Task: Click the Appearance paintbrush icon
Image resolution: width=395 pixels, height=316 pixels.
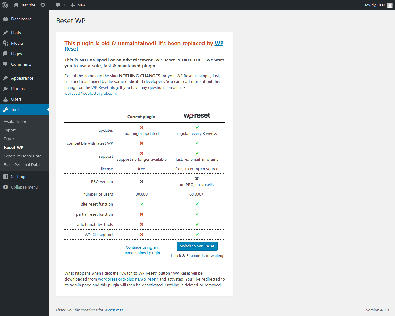Action: click(6, 78)
